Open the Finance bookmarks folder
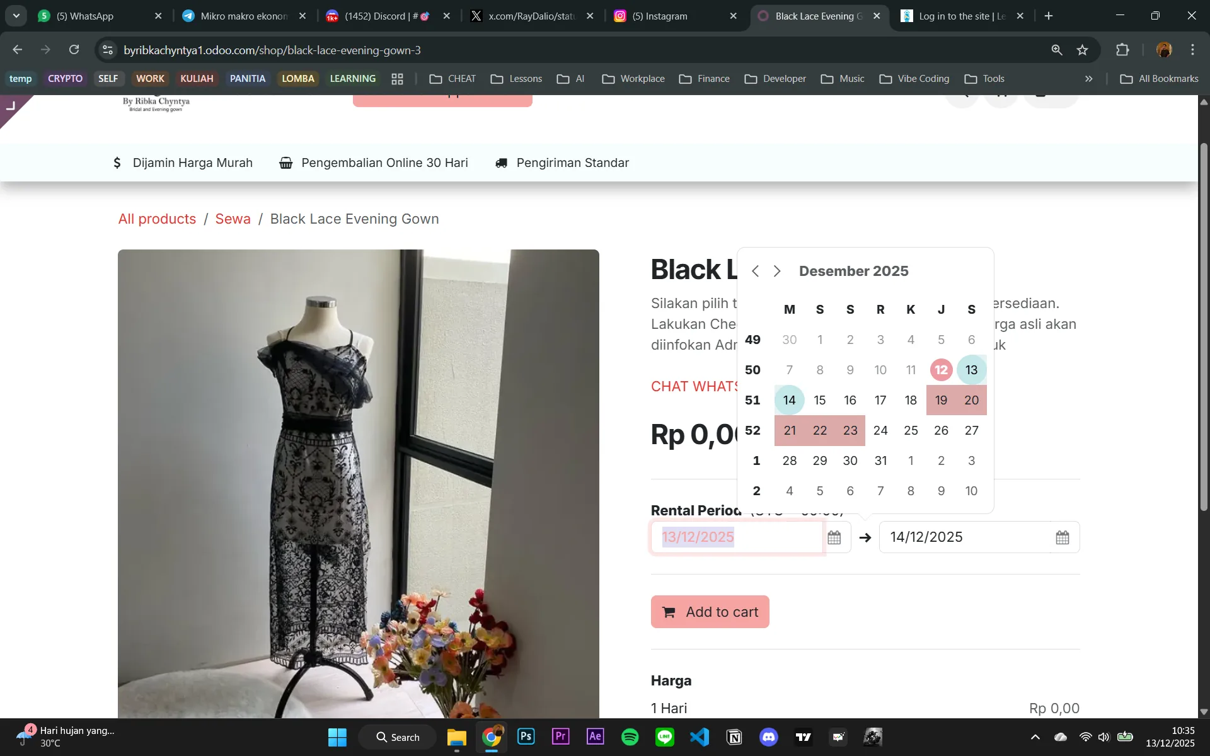The height and width of the screenshot is (756, 1210). [704, 79]
